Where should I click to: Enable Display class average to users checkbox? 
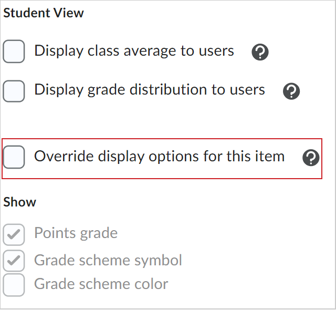[14, 52]
